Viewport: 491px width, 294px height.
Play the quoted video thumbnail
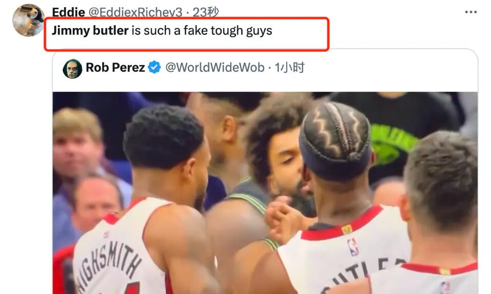[x=265, y=193]
